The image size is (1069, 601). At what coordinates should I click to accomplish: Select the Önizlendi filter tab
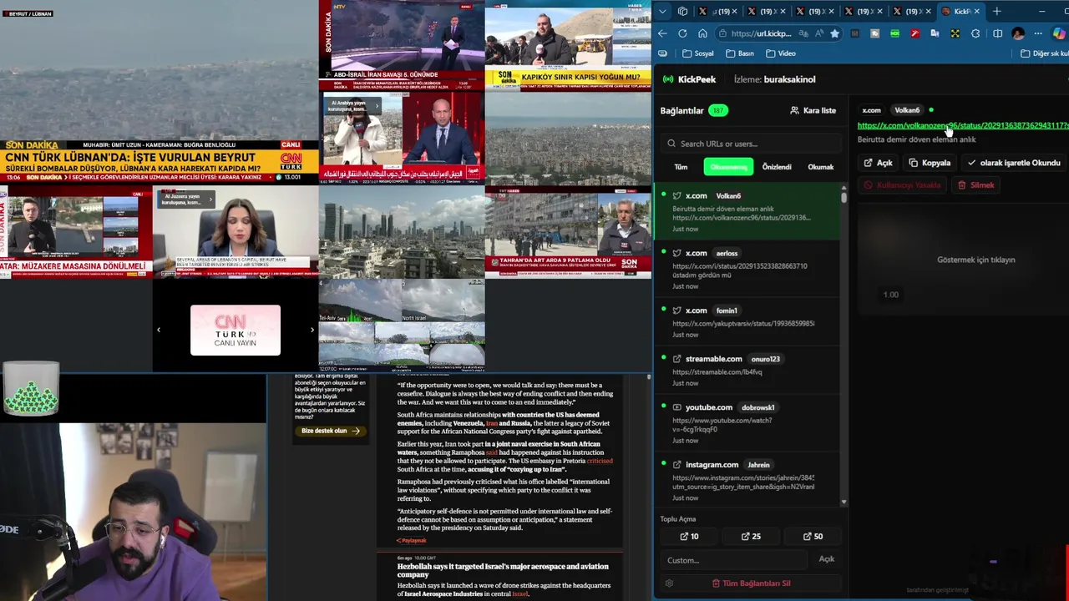tap(777, 167)
